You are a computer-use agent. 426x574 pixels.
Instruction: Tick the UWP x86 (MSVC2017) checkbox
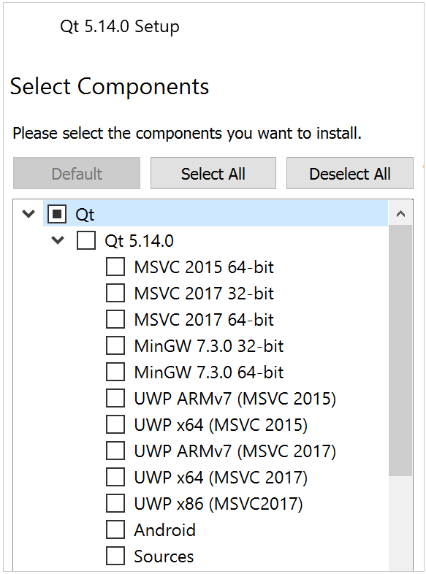coord(115,504)
